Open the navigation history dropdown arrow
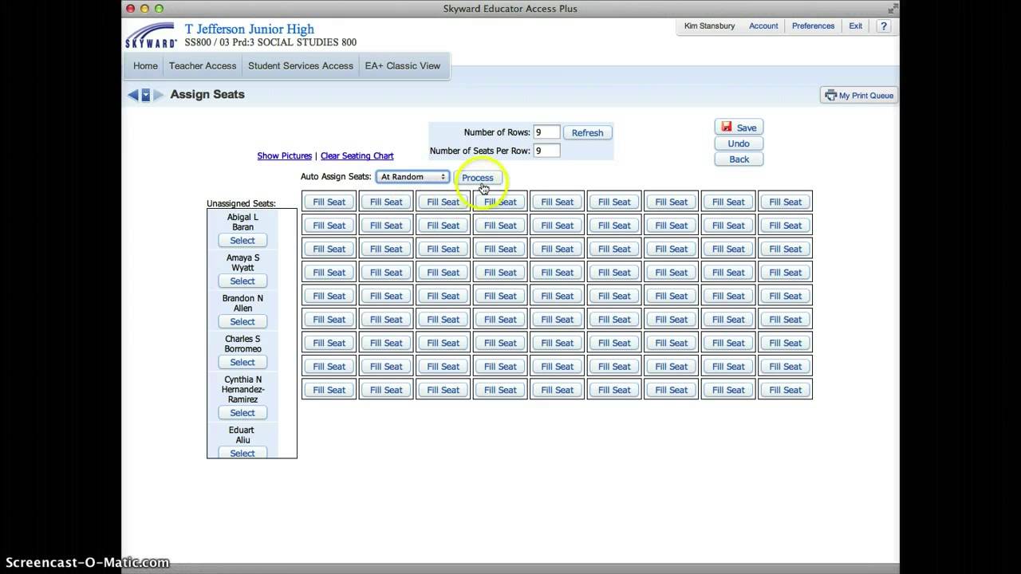Image resolution: width=1021 pixels, height=574 pixels. pyautogui.click(x=145, y=95)
